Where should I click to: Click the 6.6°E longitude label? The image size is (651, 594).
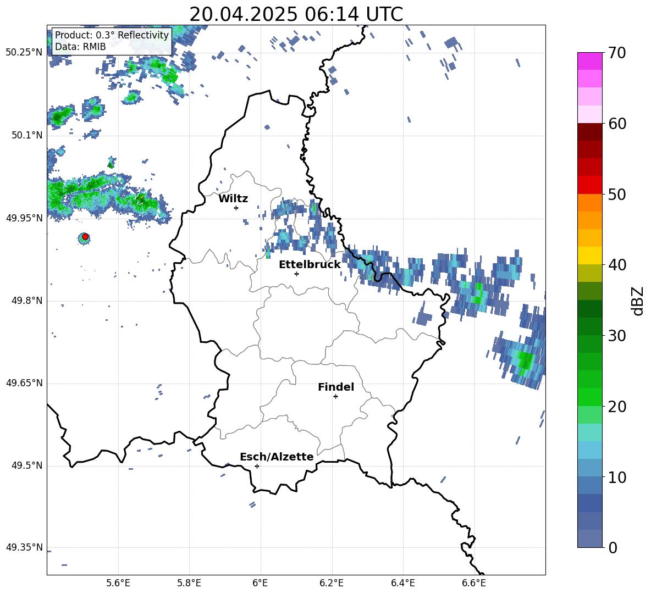tap(474, 583)
